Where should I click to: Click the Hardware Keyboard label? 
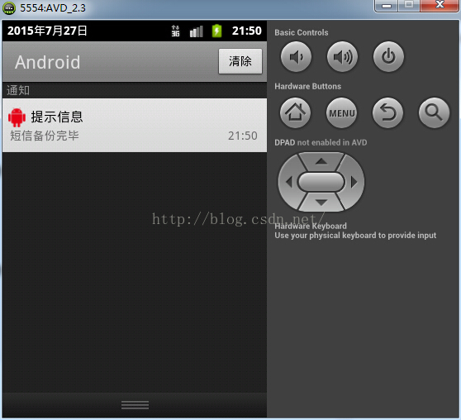point(311,226)
